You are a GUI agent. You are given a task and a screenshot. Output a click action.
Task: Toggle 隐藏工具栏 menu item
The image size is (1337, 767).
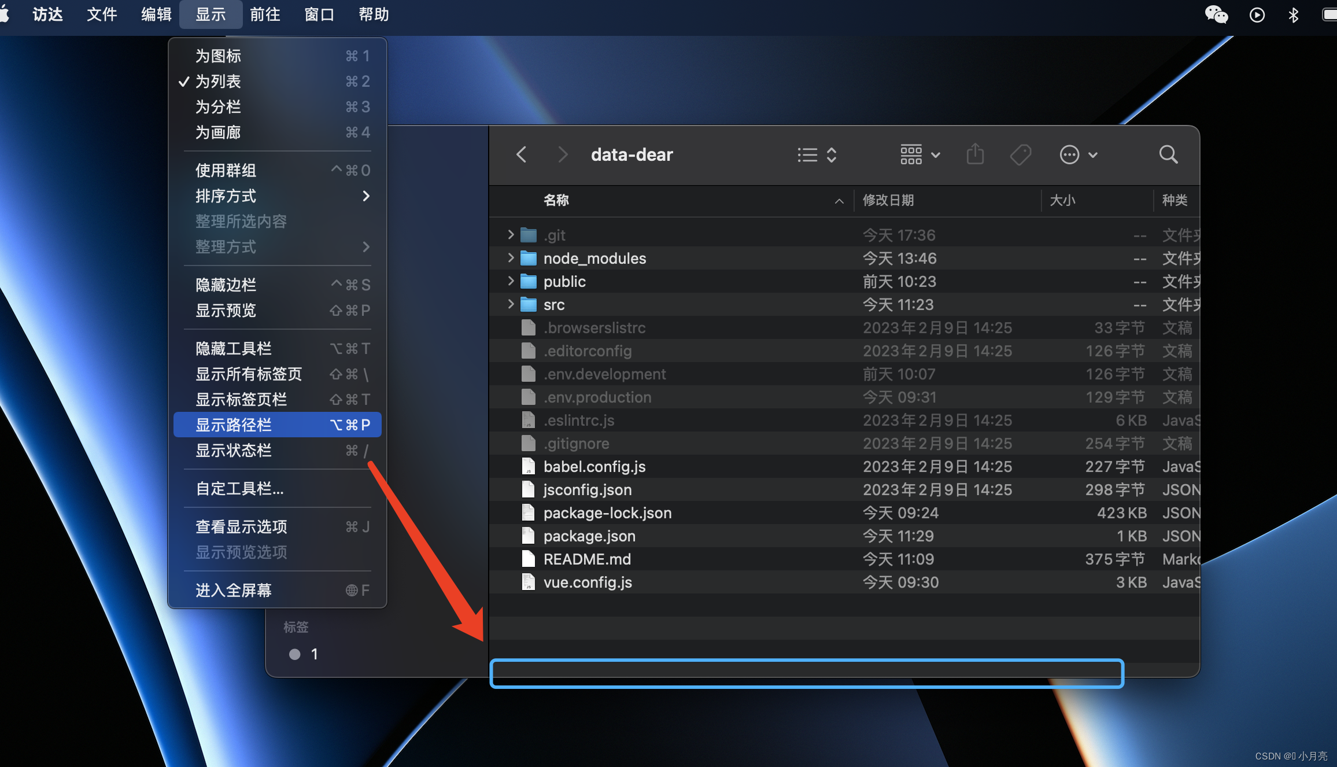coord(277,349)
